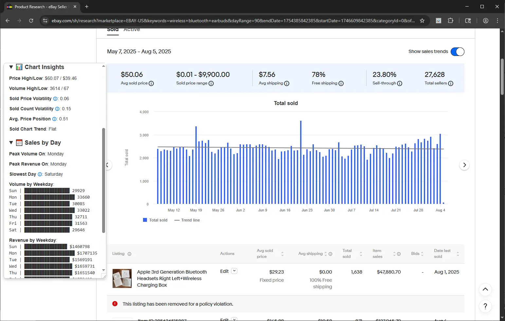
Task: Click the Sell-through info icon
Action: click(400, 83)
